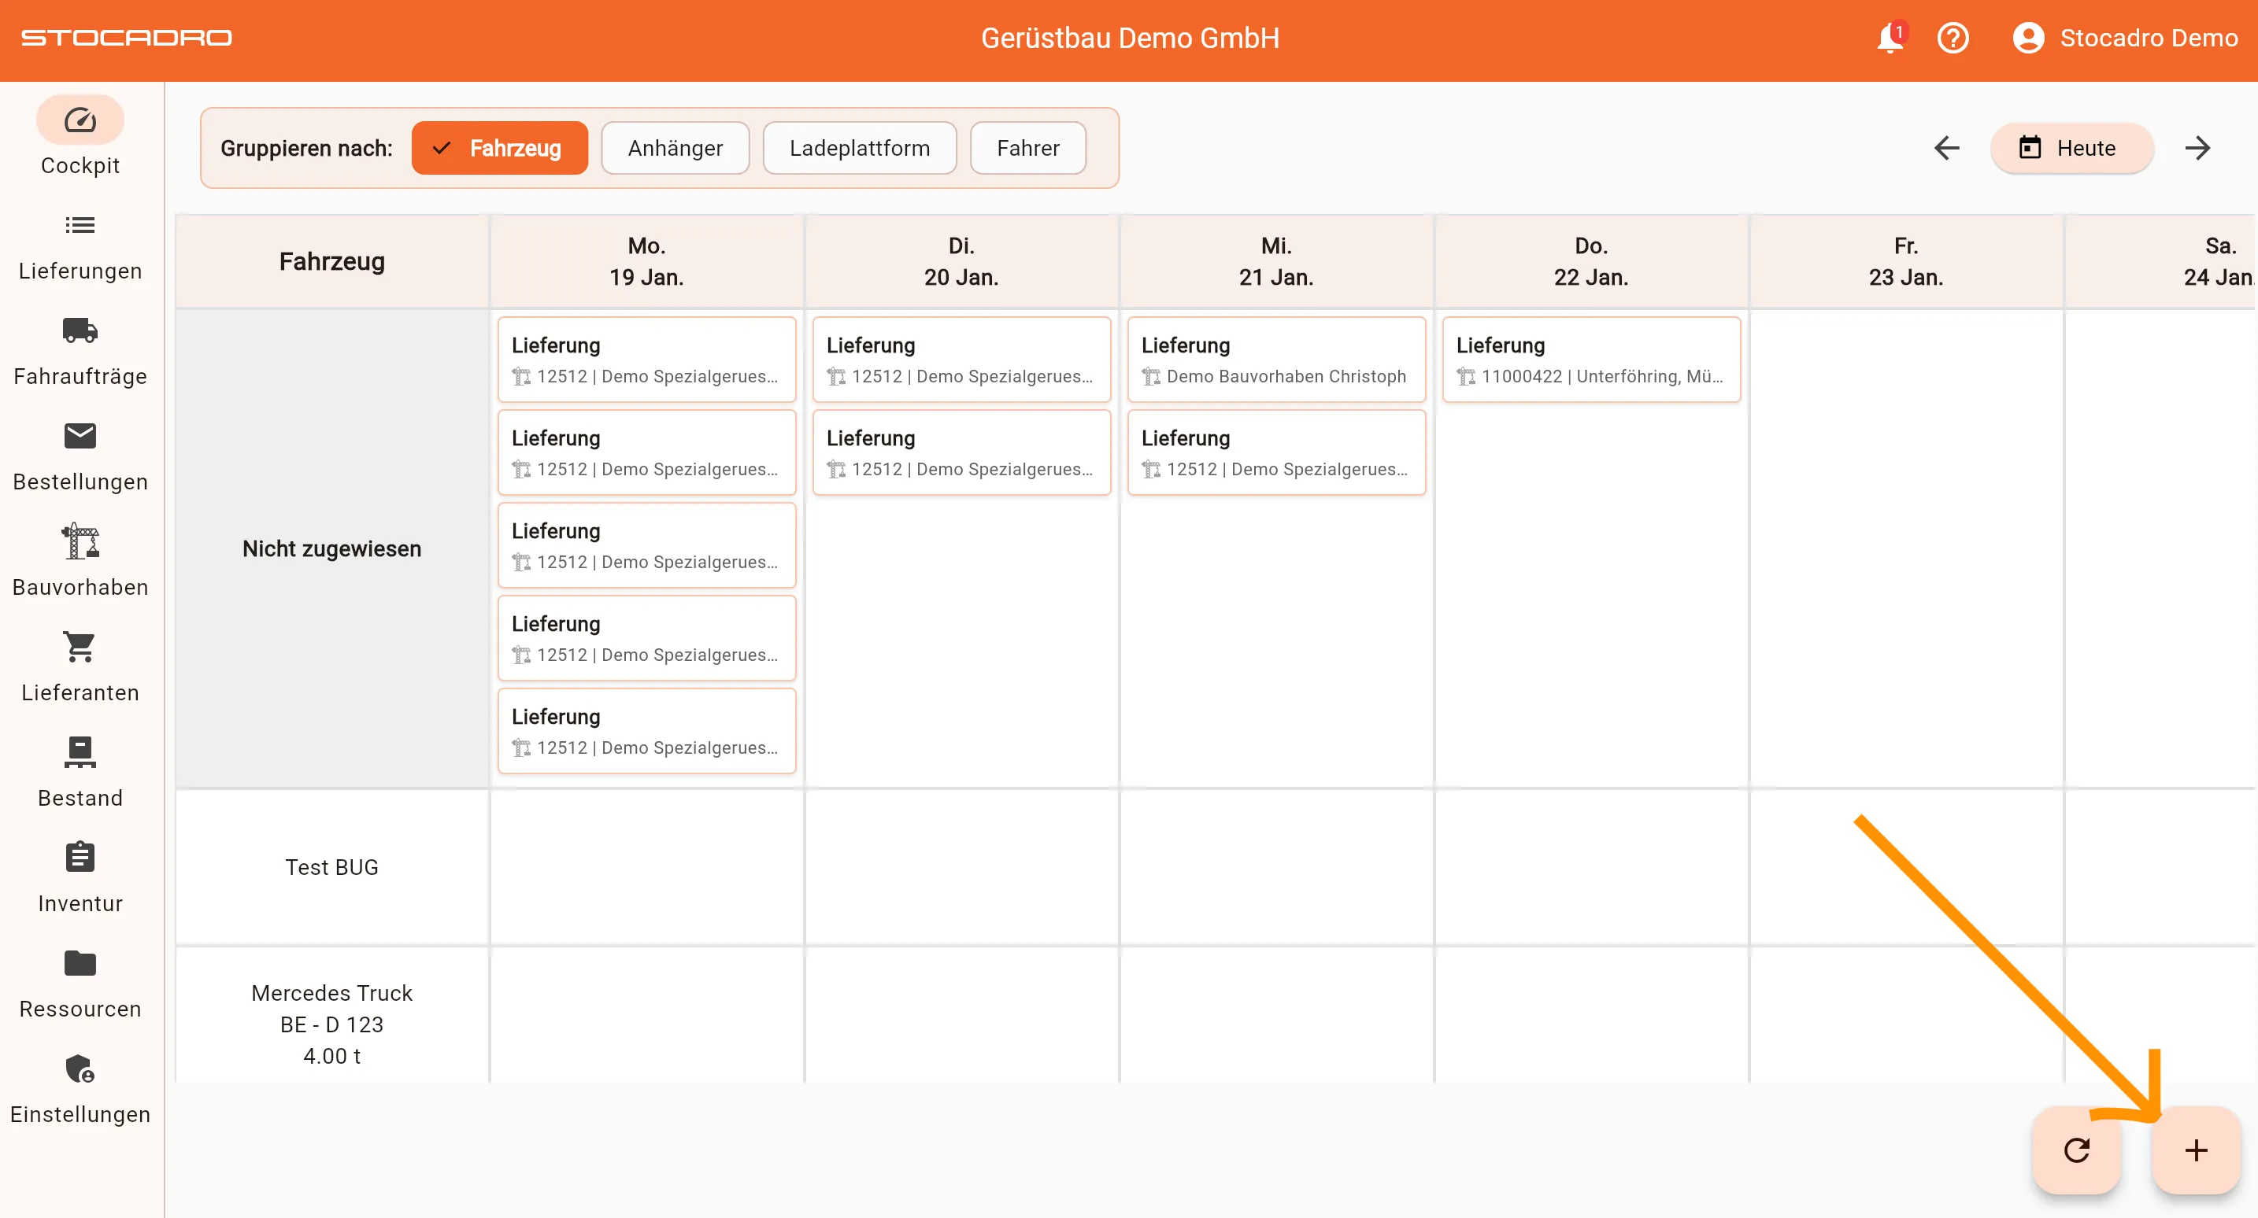2258x1218 pixels.
Task: Deselect the Fahrzeug grouping chip
Action: 498,148
